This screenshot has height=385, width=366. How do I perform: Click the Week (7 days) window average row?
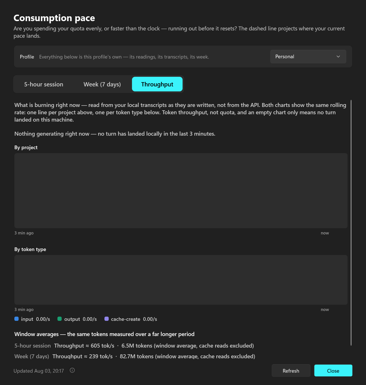pyautogui.click(x=135, y=356)
